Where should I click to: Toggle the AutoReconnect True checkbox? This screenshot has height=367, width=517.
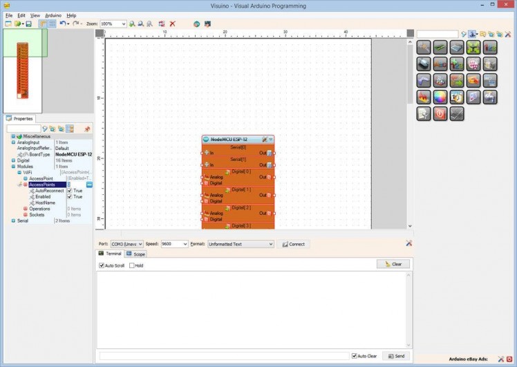70,191
